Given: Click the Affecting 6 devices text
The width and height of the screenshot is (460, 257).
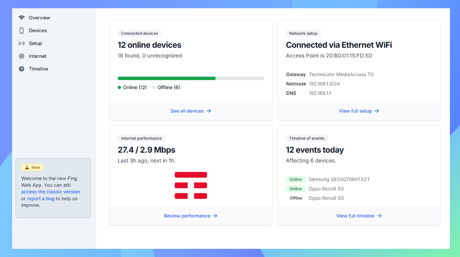Looking at the screenshot, I should click(x=311, y=161).
